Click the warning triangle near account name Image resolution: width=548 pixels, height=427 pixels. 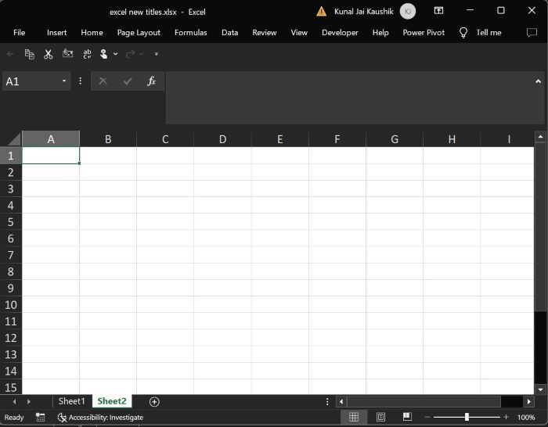tap(322, 12)
